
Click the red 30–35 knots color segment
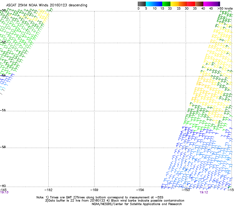[191, 4]
